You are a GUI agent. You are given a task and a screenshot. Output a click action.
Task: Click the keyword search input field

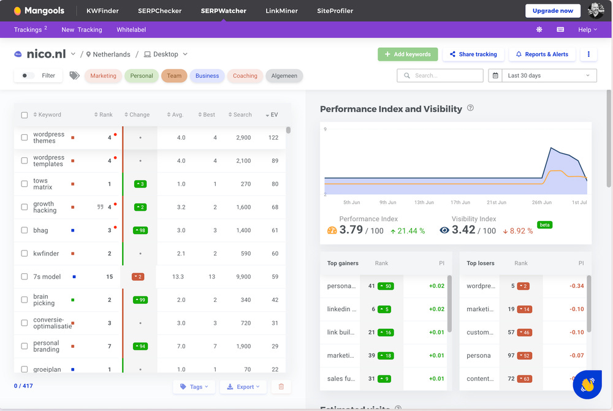tap(440, 75)
